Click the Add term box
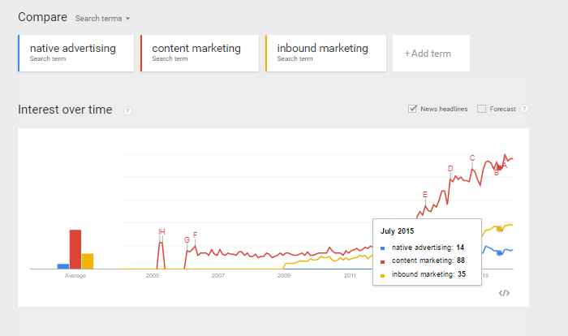 428,54
